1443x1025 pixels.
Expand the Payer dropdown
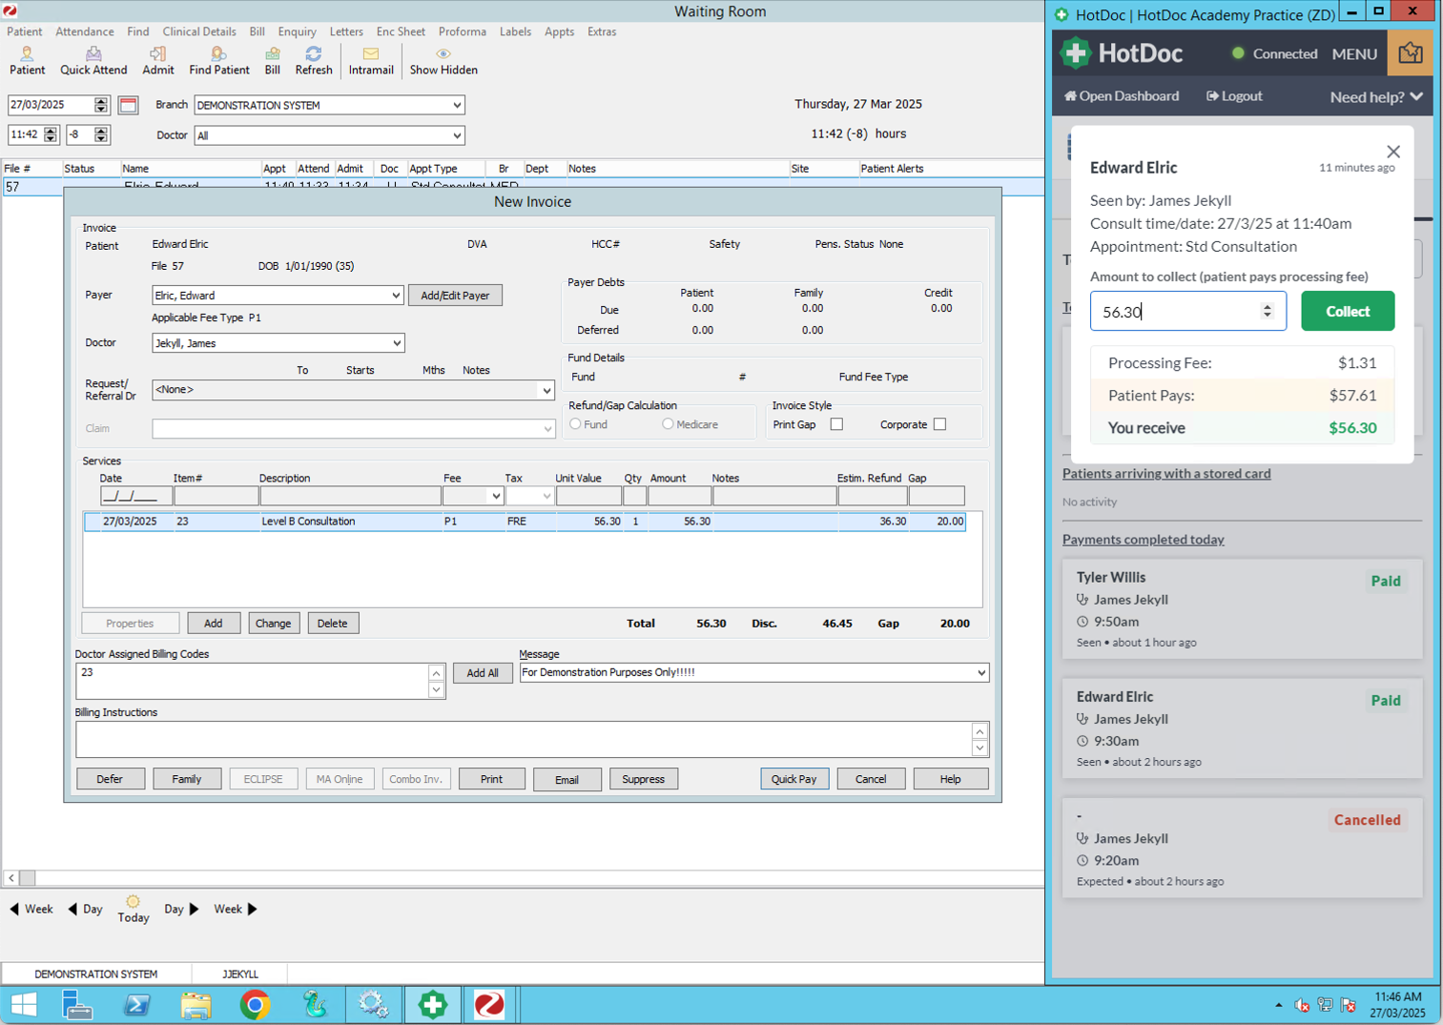(396, 296)
